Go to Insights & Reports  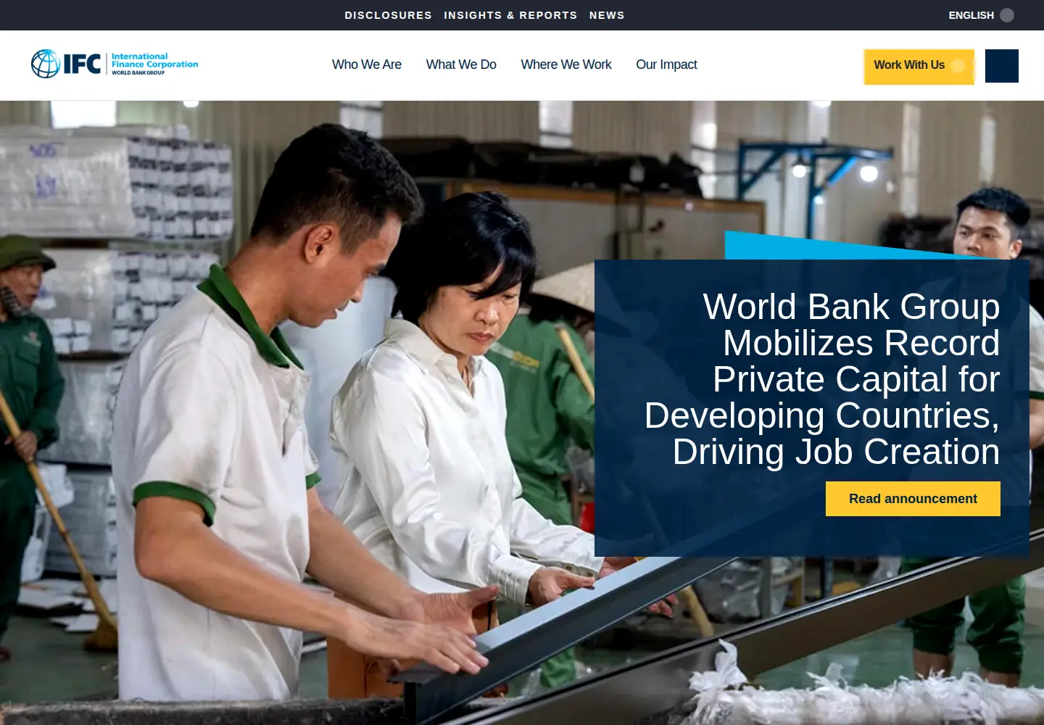[510, 15]
